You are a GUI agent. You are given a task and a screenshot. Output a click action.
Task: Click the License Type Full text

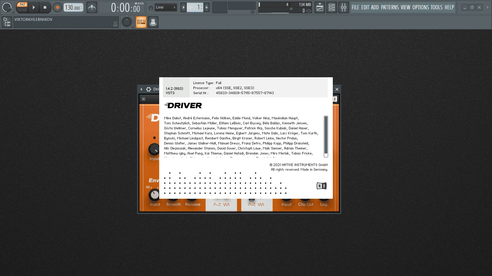[207, 83]
